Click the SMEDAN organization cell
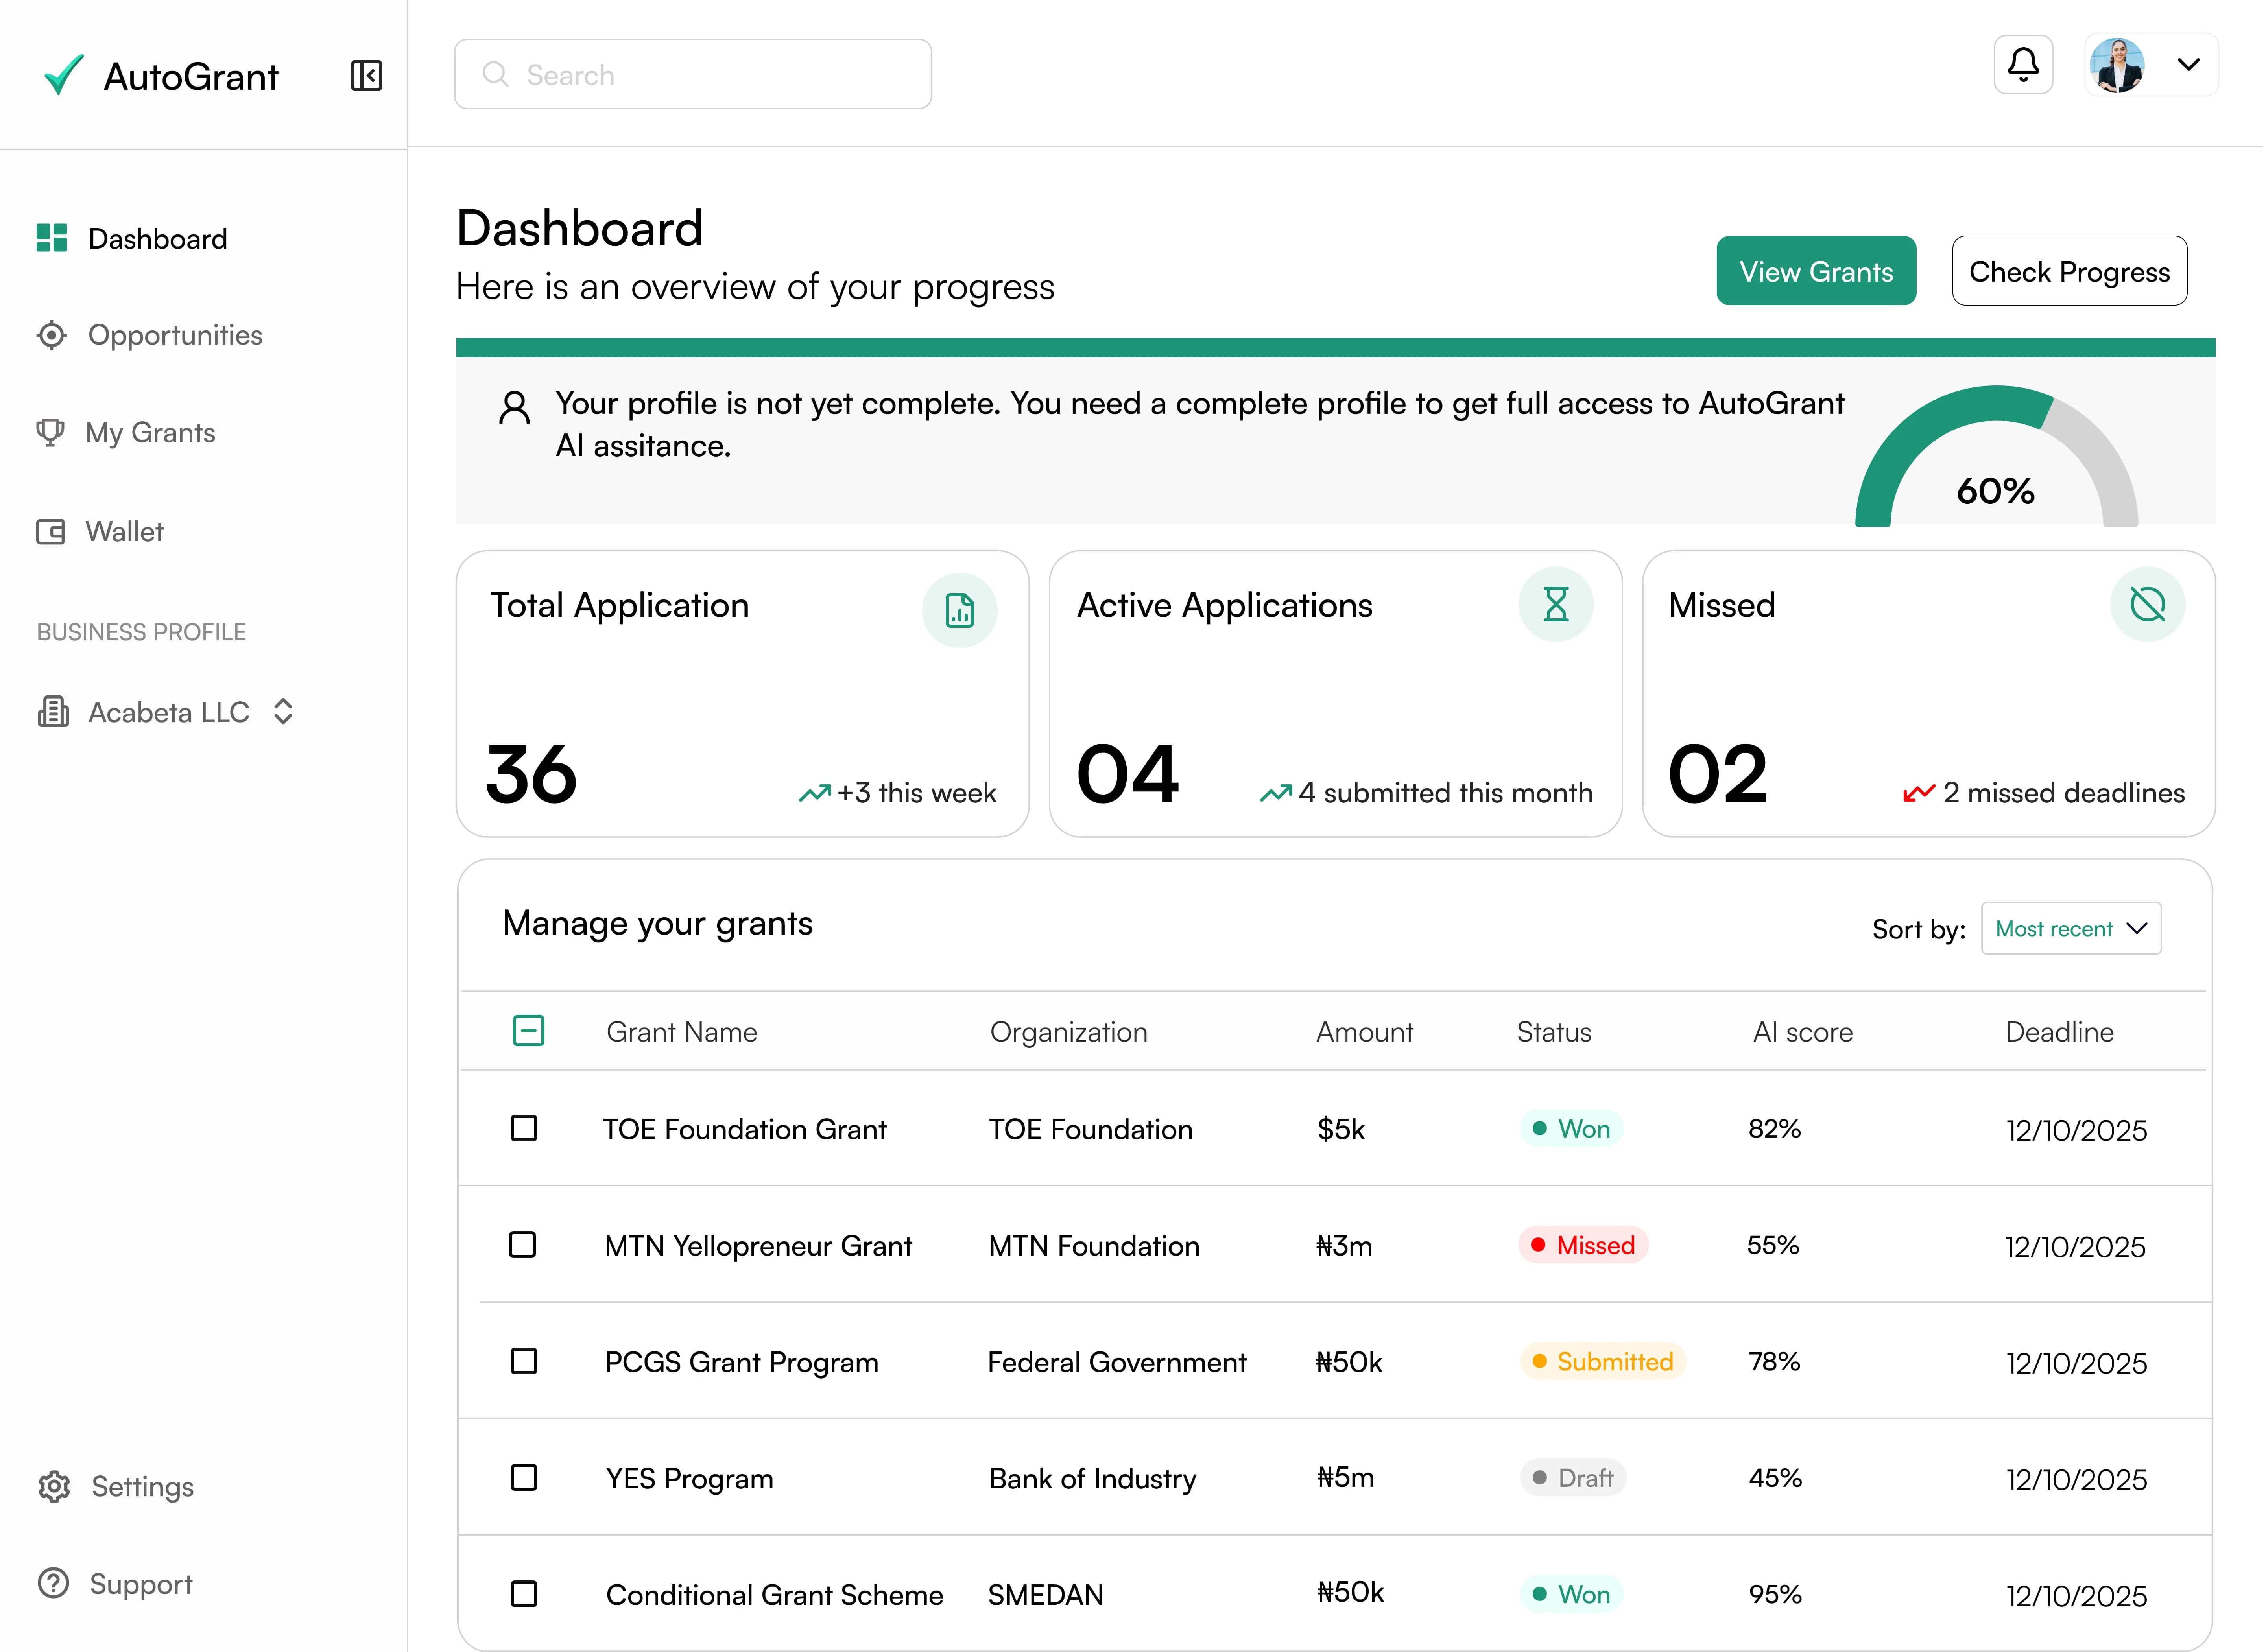This screenshot has width=2266, height=1652. click(x=1046, y=1595)
